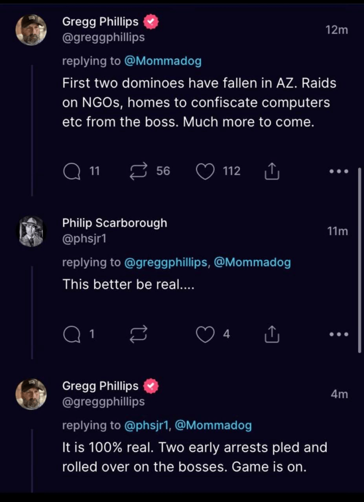Reply to Philip Scarborough's post
This screenshot has height=502, width=364.
coord(72,334)
